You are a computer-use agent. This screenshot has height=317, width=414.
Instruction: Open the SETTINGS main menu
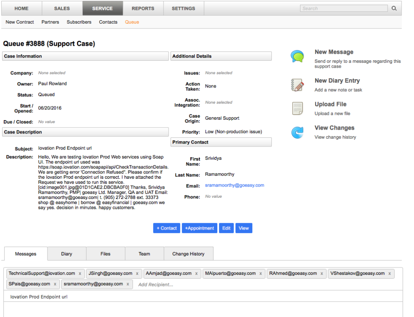[x=184, y=9]
